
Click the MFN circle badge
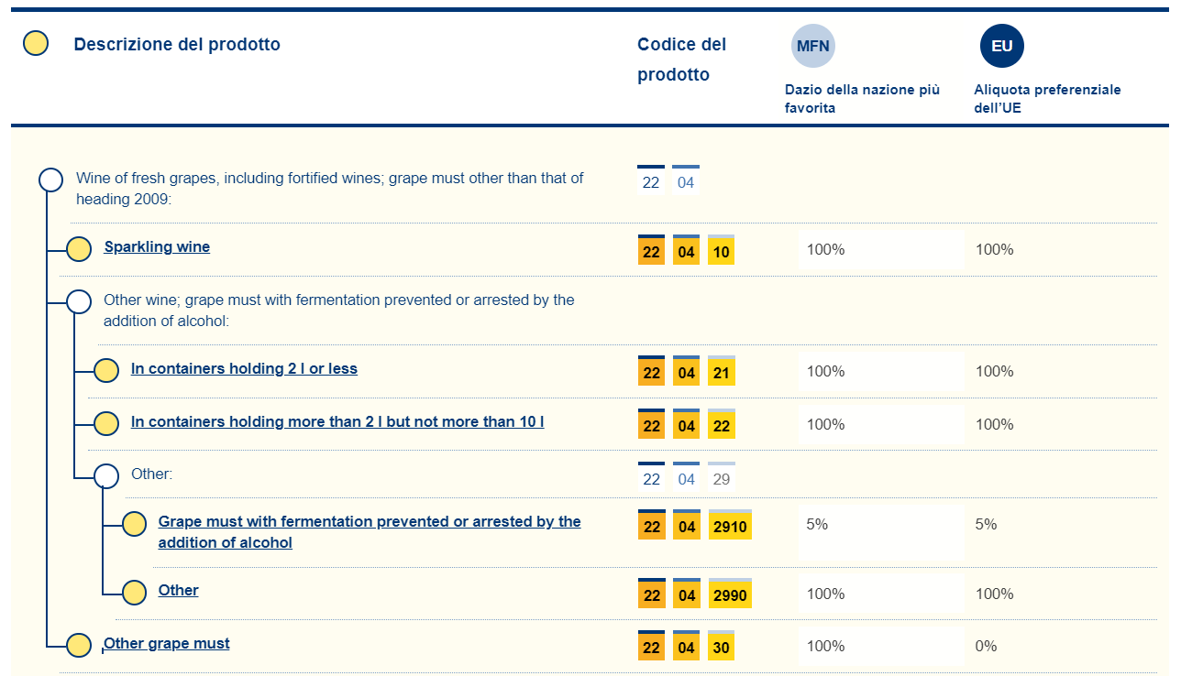pos(812,46)
